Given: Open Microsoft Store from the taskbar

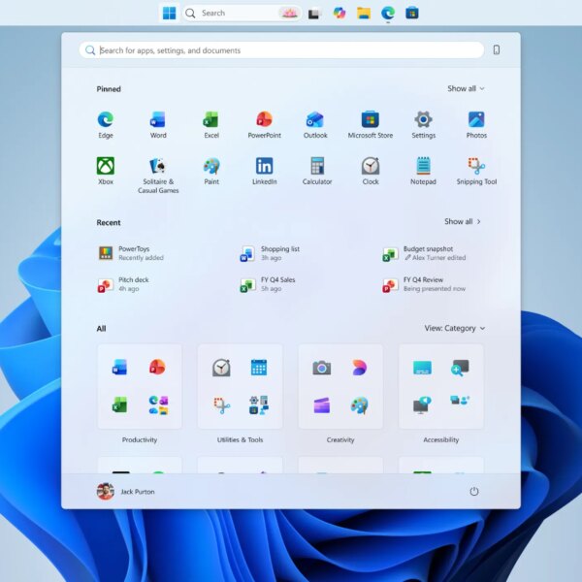Looking at the screenshot, I should tap(412, 13).
